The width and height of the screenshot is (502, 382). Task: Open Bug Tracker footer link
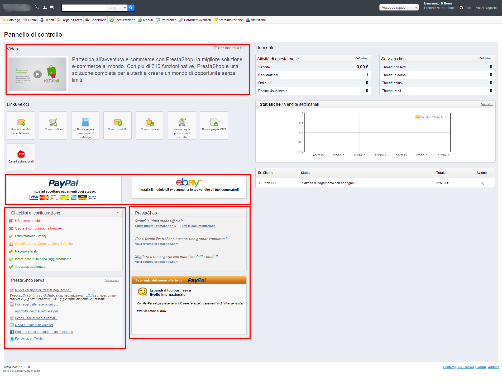[465, 367]
